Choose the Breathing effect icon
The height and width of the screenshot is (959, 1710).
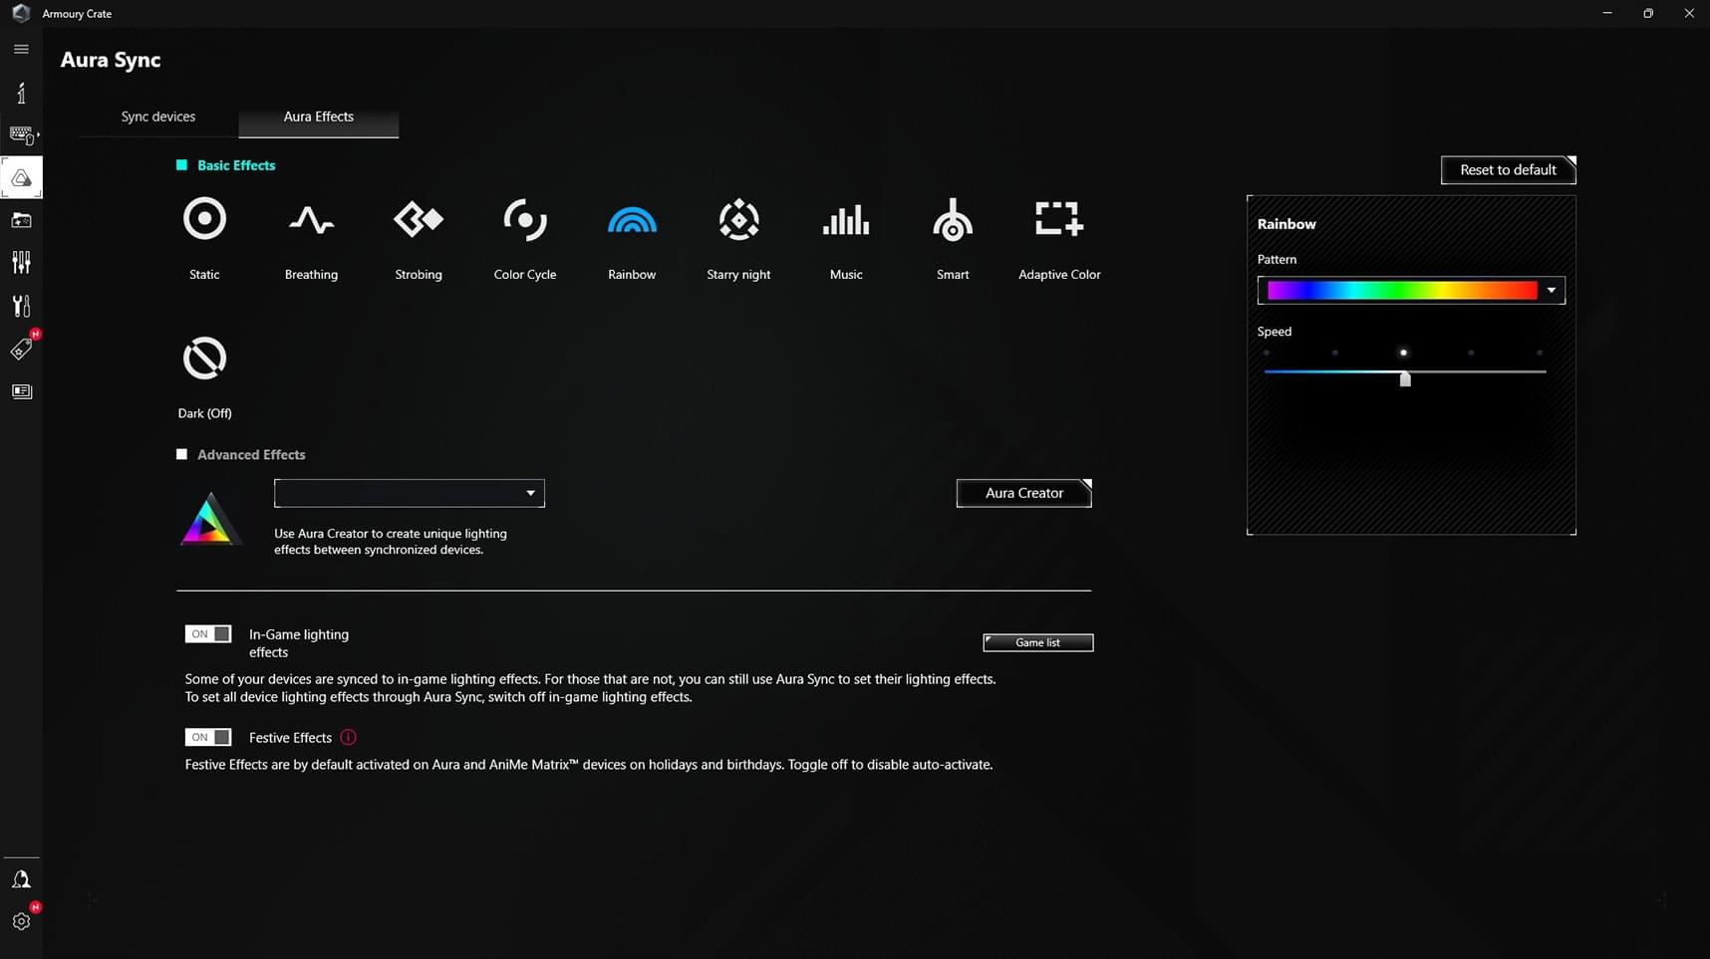tap(311, 220)
